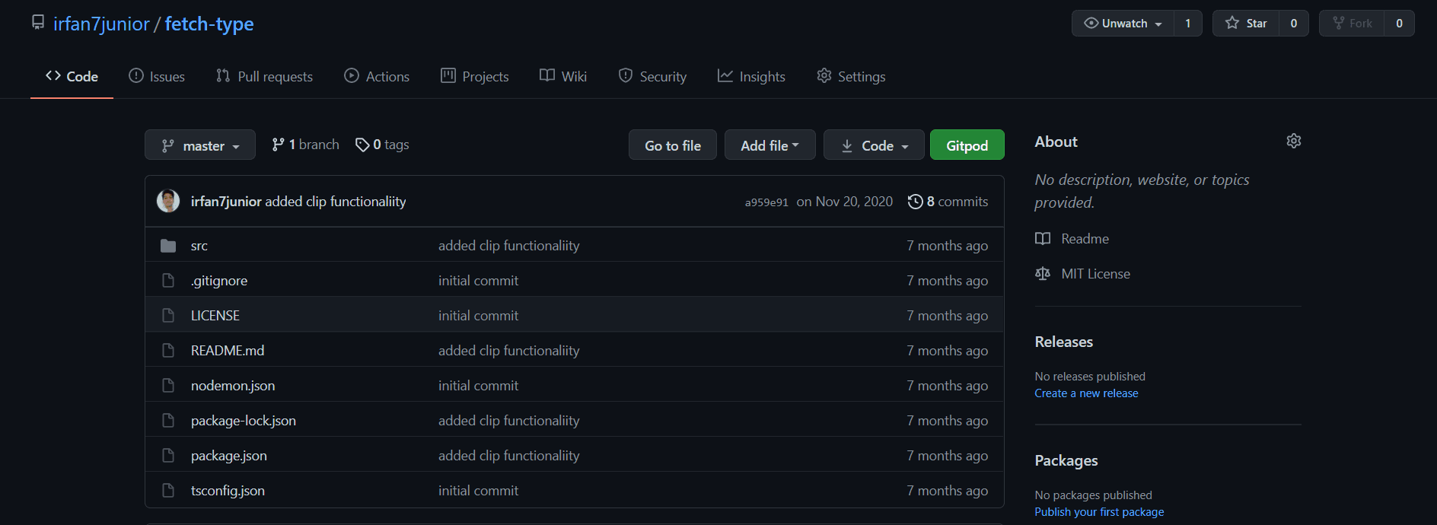The width and height of the screenshot is (1437, 525).
Task: Click the file icon beside LICENSE
Action: (x=168, y=316)
